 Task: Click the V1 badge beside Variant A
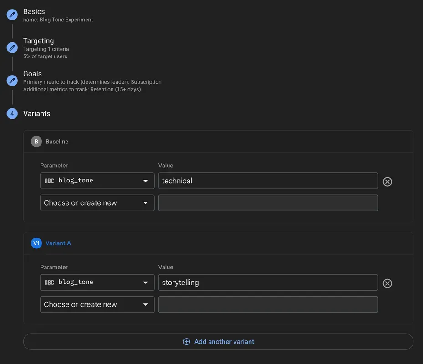click(x=36, y=243)
